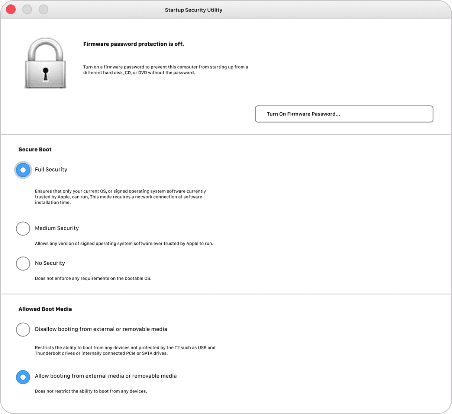Click the Medium Security description text
452x414 pixels.
(x=124, y=244)
